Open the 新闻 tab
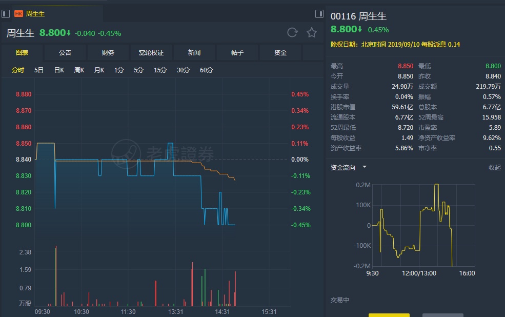This screenshot has height=317, width=505. coord(194,52)
